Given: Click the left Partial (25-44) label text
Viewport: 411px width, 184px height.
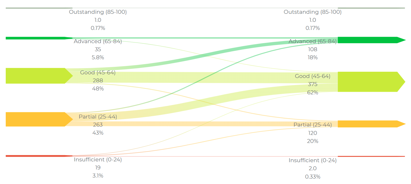Looking at the screenshot, I should [x=98, y=117].
